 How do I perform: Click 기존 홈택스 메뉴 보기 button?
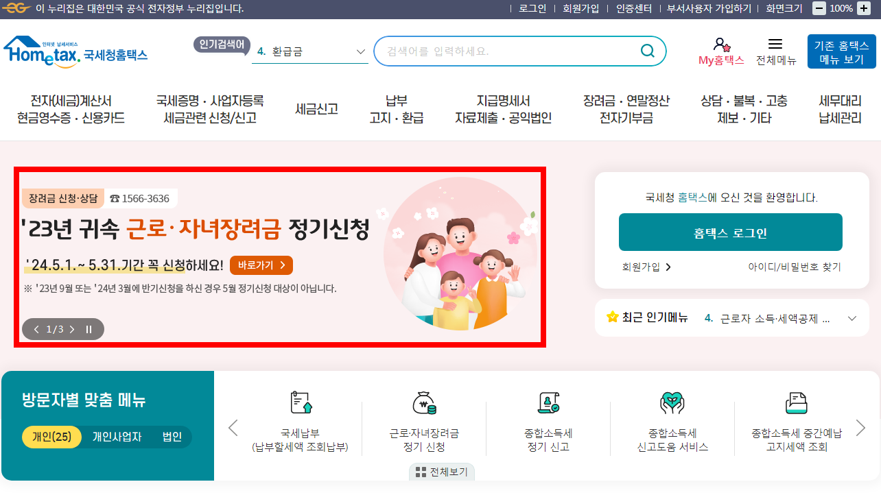click(x=841, y=51)
